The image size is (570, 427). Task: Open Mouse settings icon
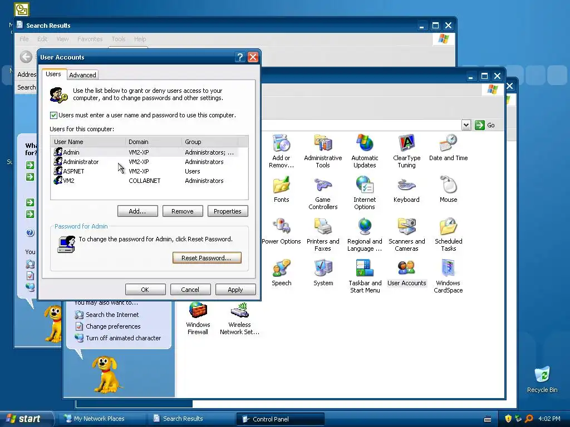pos(448,189)
